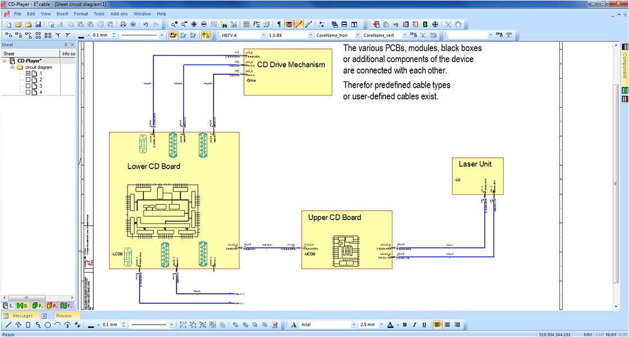Check the sheet 4 checkbox
This screenshot has width=629, height=337.
pyautogui.click(x=28, y=92)
